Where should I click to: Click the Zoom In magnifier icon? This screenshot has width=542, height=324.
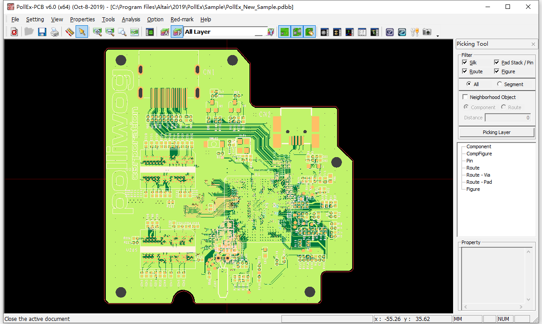pyautogui.click(x=97, y=32)
